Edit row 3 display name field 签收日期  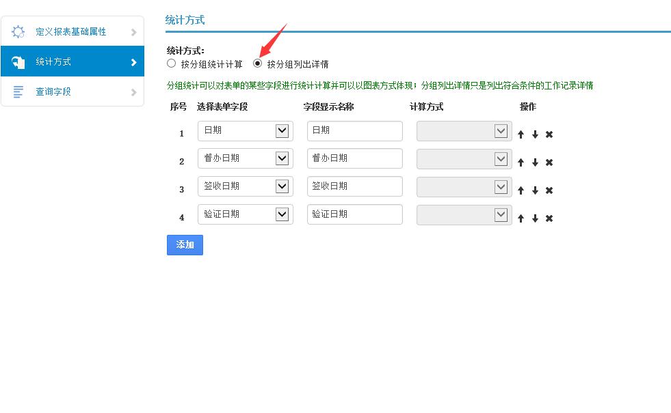[x=355, y=186]
